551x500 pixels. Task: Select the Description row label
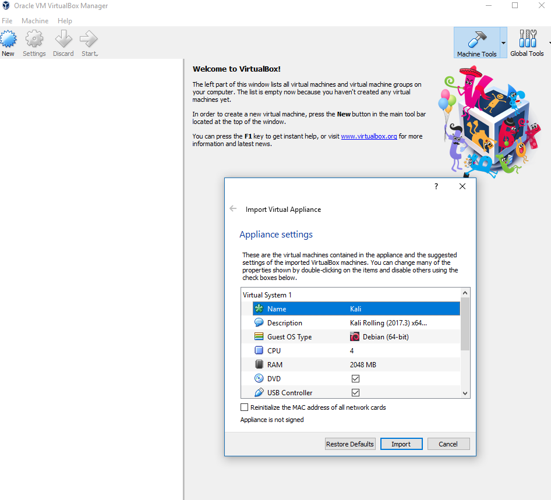pos(285,322)
